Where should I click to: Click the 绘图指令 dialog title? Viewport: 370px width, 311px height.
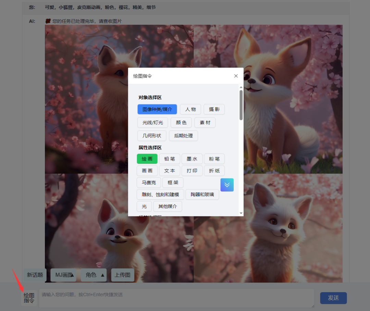click(143, 76)
